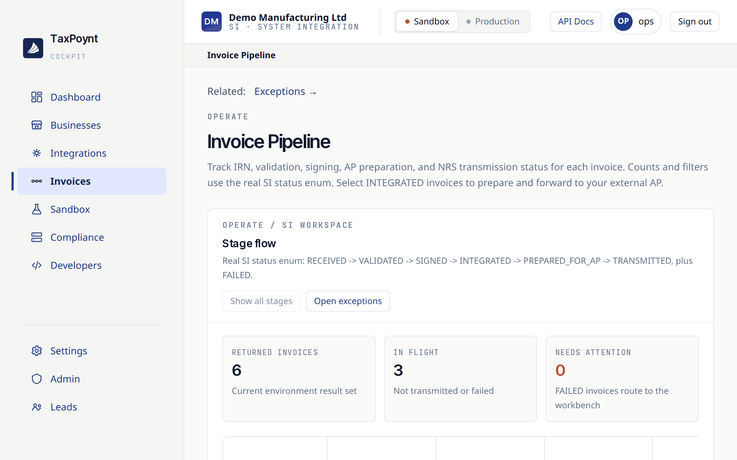The height and width of the screenshot is (460, 737).
Task: Go to Leads in the sidebar
Action: point(92,407)
